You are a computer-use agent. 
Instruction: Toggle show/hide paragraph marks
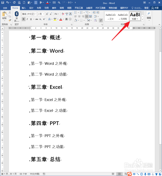point(101,20)
